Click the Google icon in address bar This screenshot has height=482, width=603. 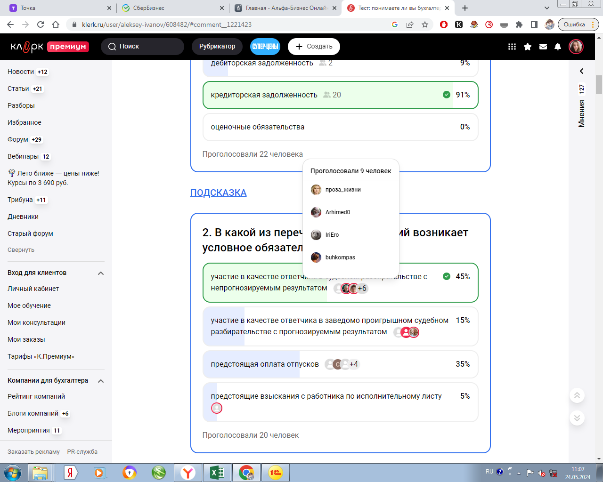(395, 24)
